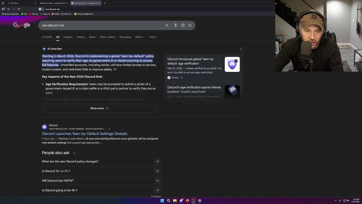Open the Reddit bookmark
Screen dimensions: 362x204
pos(62,14)
